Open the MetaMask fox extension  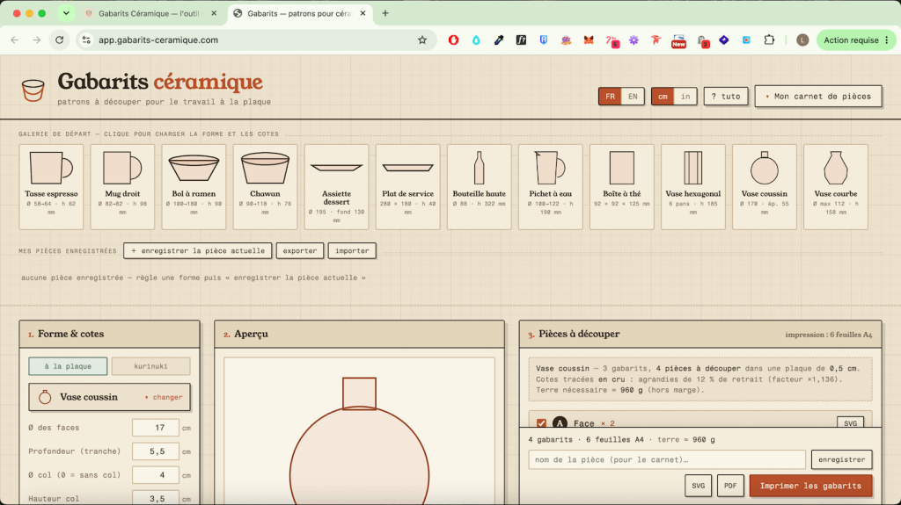pos(589,40)
